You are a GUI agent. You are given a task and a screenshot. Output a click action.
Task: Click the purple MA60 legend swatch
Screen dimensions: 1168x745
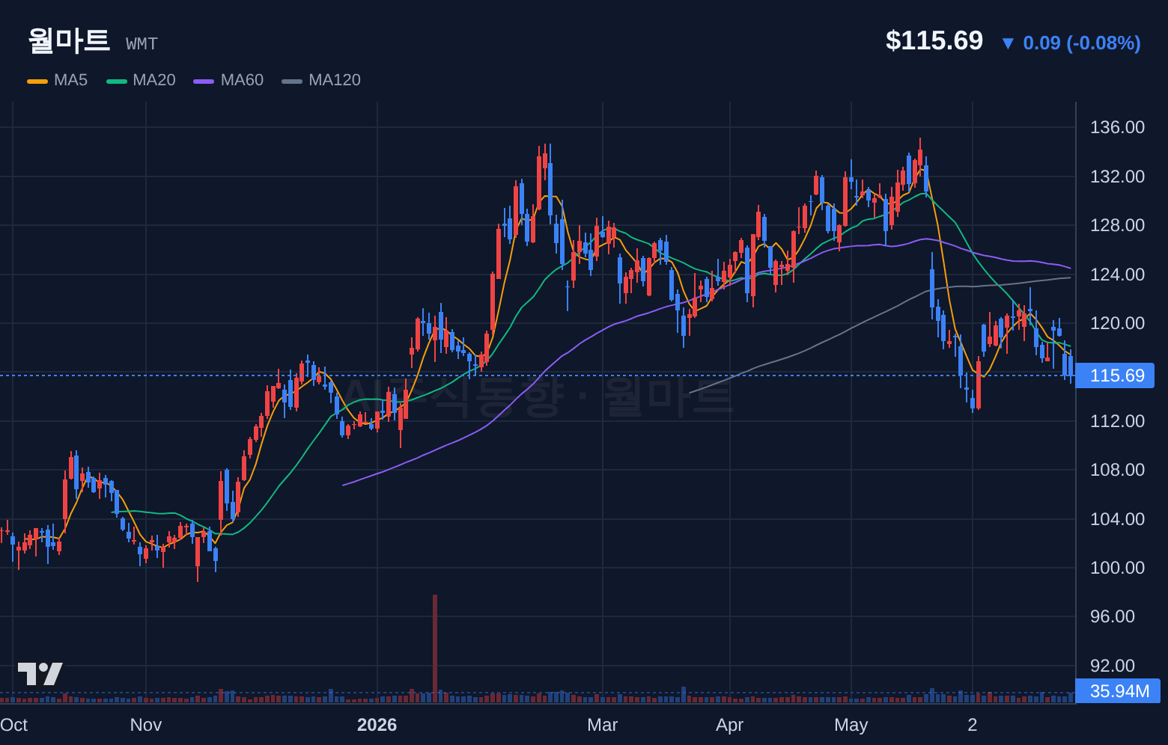coord(204,81)
